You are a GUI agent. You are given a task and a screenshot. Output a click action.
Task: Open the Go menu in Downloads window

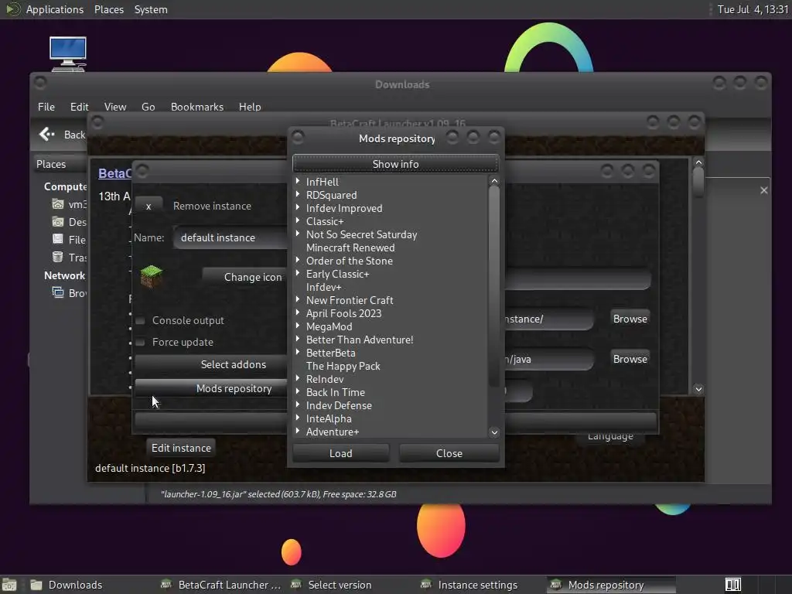148,107
